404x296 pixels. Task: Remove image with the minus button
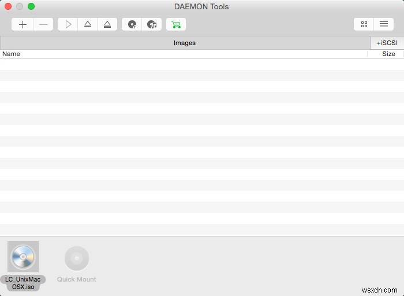coord(43,24)
